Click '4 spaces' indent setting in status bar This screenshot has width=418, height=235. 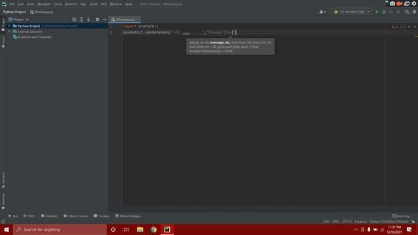coord(361,221)
